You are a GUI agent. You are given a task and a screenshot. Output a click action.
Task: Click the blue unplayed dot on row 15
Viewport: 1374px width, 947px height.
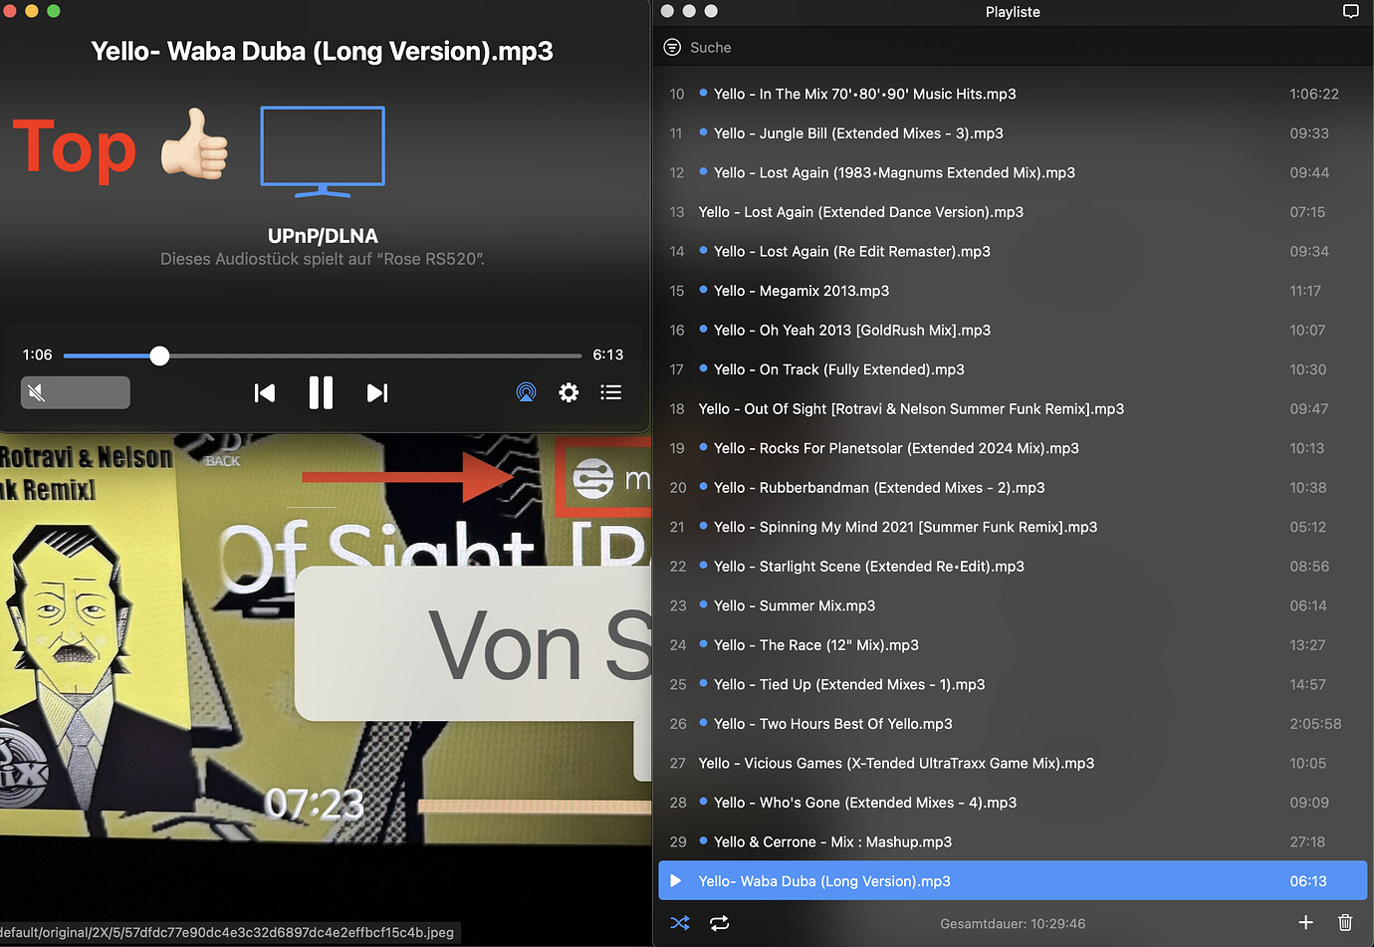coord(703,290)
